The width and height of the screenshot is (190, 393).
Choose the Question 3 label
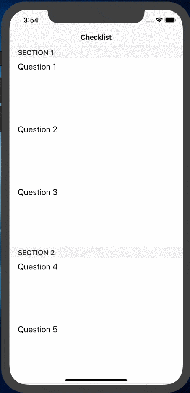click(37, 192)
